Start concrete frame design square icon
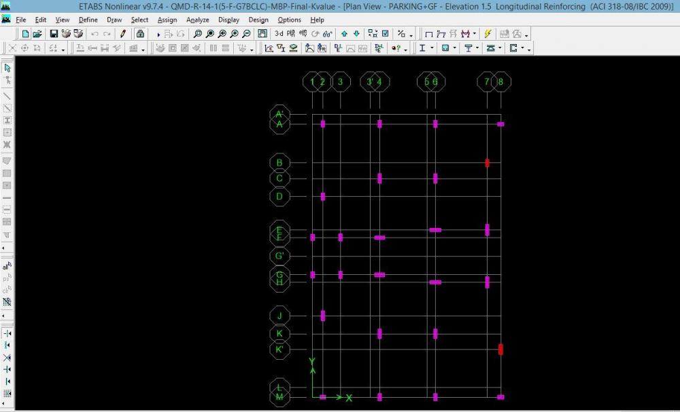The image size is (680, 412). (x=445, y=48)
